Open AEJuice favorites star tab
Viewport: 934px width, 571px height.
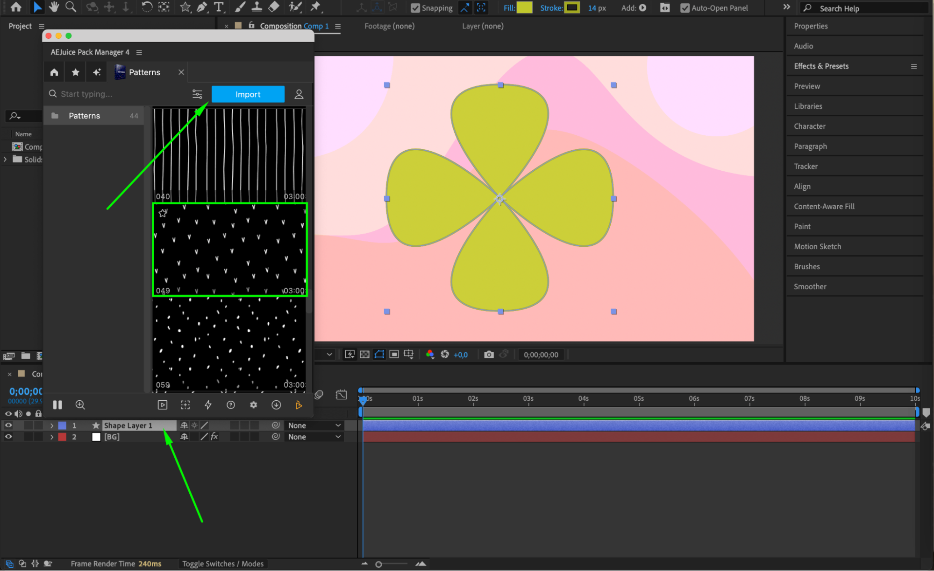[x=75, y=72]
